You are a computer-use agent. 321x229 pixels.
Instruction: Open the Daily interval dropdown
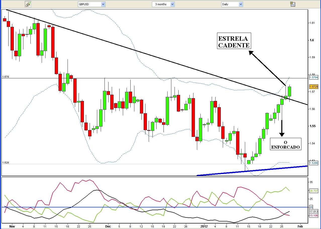click(x=241, y=4)
